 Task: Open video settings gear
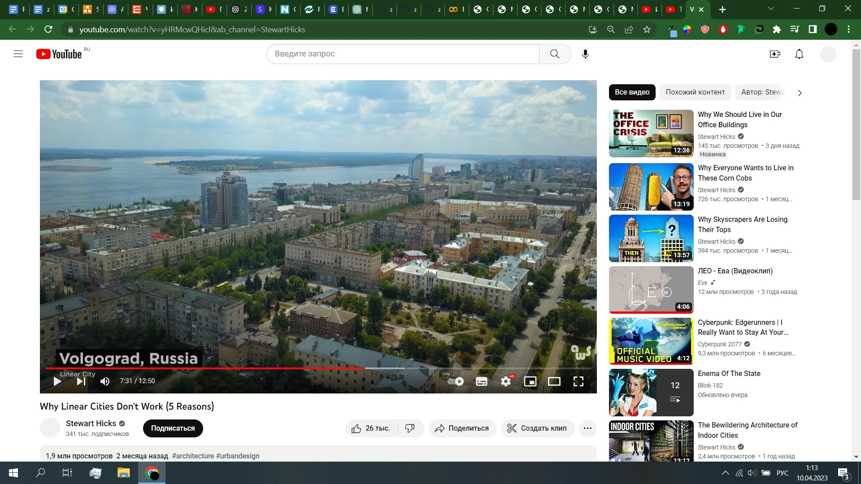point(506,381)
